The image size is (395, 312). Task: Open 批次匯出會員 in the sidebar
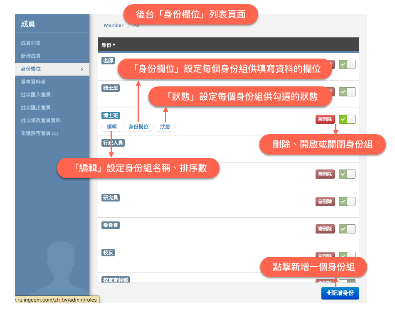click(x=36, y=108)
